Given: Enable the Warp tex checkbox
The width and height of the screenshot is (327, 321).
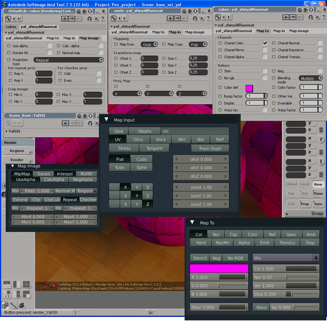Looking at the screenshot, I should click(x=265, y=110).
